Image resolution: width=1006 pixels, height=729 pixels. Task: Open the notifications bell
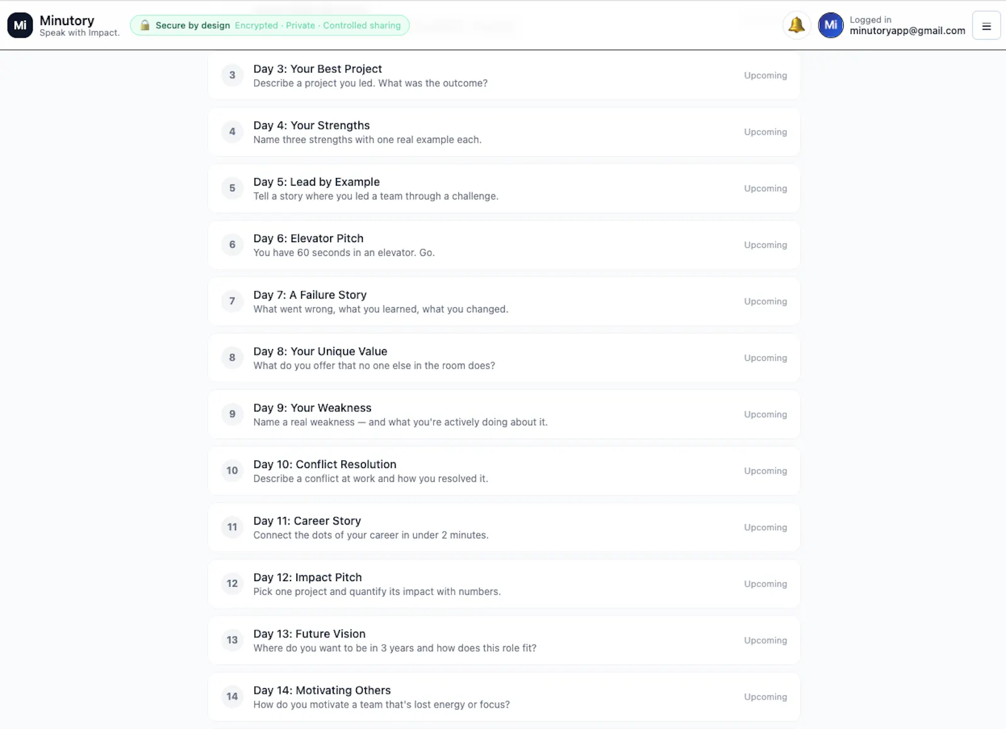pyautogui.click(x=797, y=25)
